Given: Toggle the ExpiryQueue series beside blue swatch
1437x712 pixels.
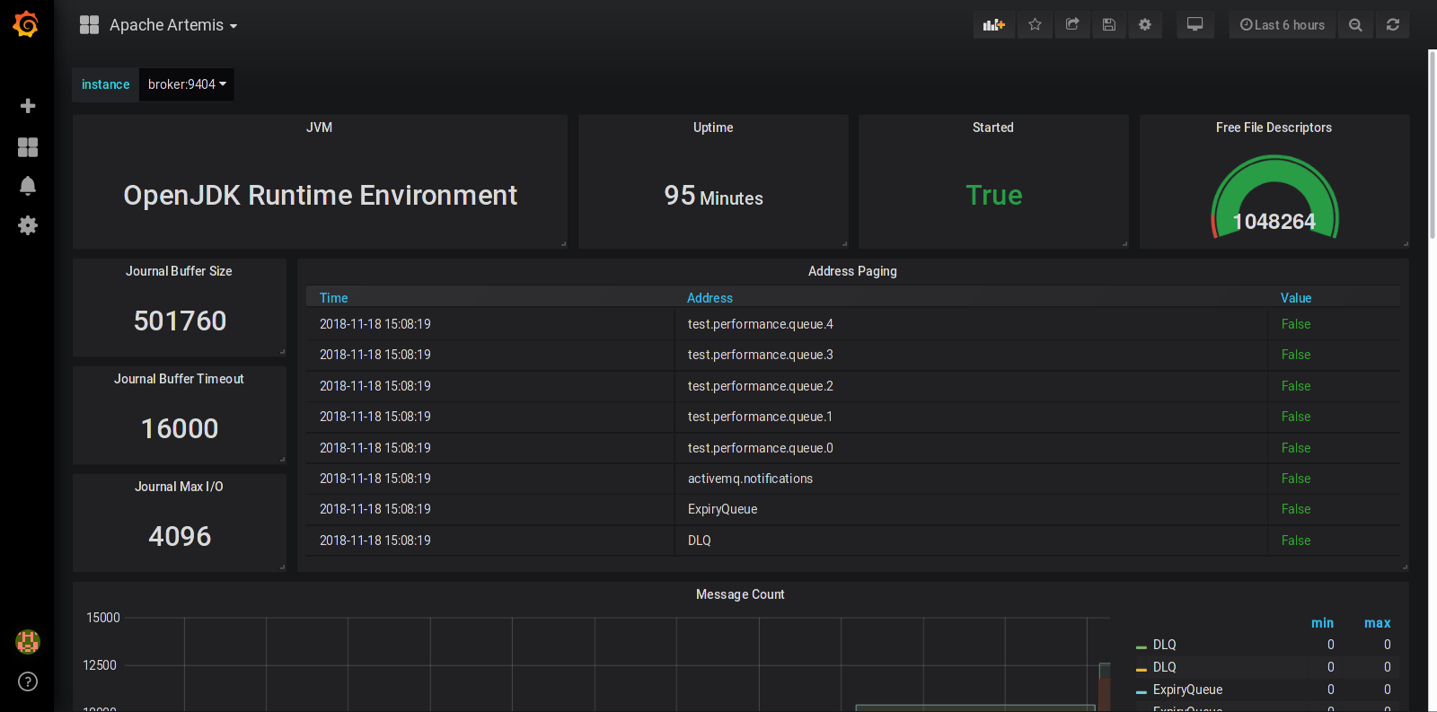Looking at the screenshot, I should tap(1187, 690).
